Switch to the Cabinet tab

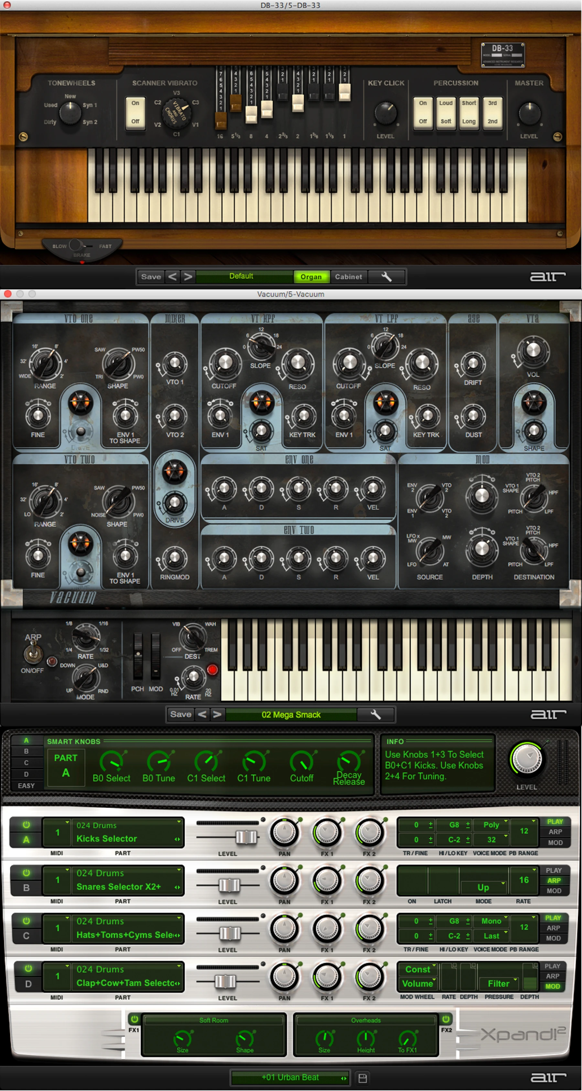349,276
